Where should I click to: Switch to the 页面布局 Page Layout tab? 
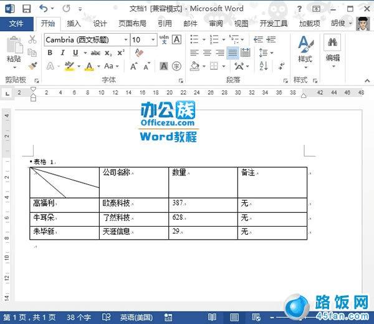point(132,24)
